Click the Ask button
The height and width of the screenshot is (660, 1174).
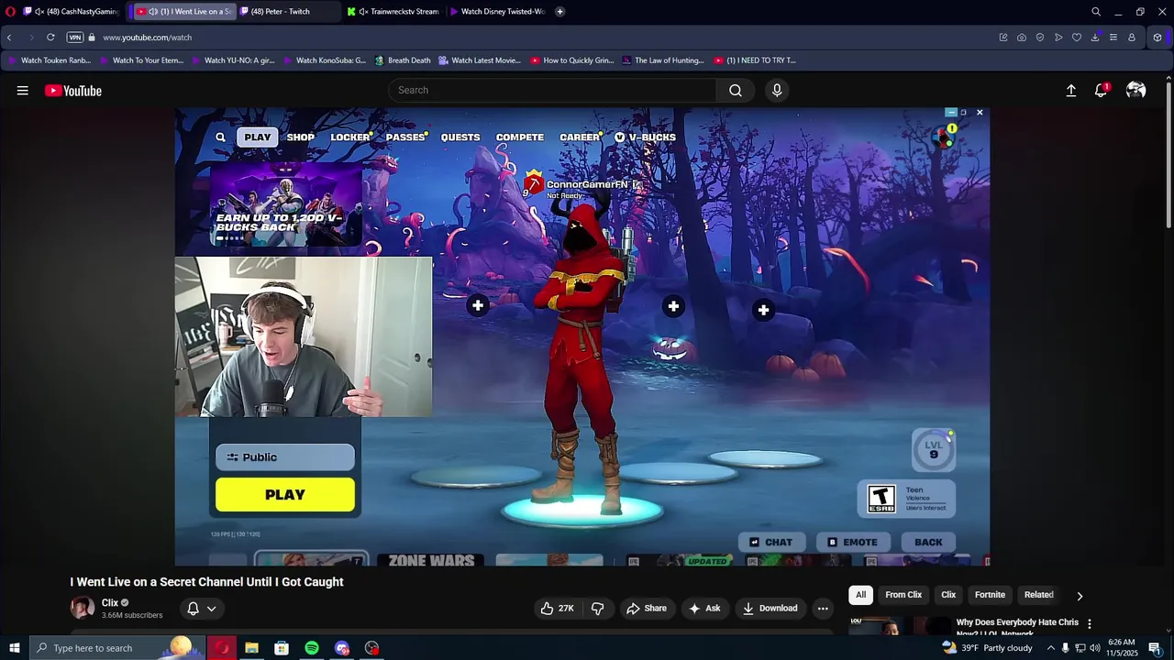[x=704, y=608]
